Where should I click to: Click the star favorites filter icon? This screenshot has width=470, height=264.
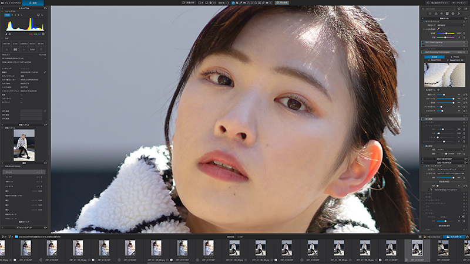tap(459, 9)
